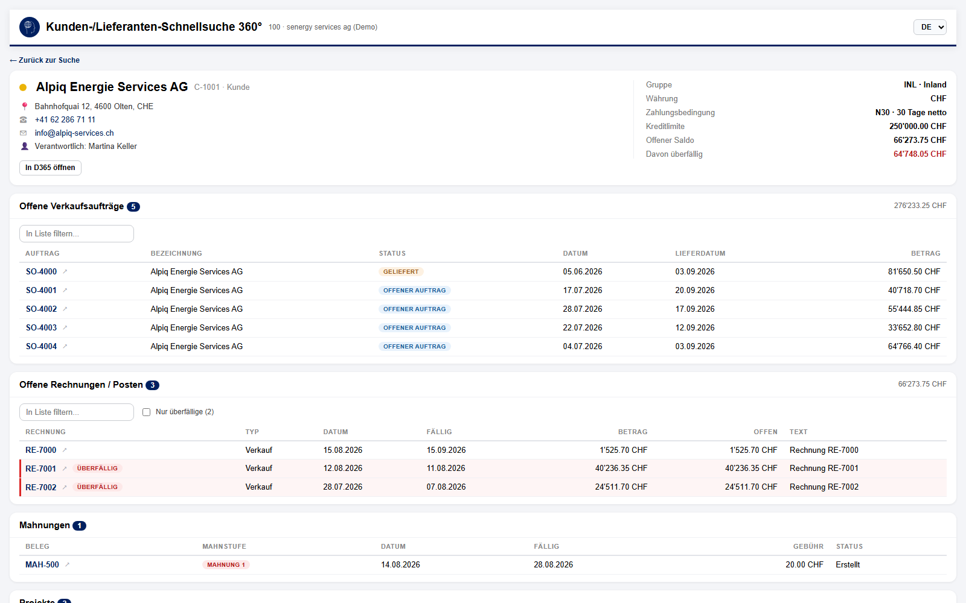Open external link icon next to SO-4002
Viewport: 966px width, 603px height.
pos(65,309)
